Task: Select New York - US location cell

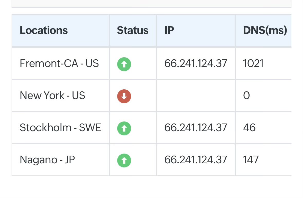Action: click(52, 96)
